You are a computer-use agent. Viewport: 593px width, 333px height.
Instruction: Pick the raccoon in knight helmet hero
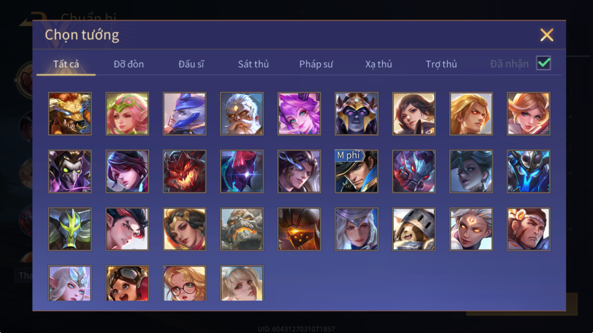[x=413, y=229]
